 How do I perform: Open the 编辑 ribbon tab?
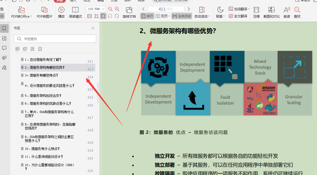point(101,1)
